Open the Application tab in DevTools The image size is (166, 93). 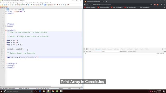[x=130, y=49]
